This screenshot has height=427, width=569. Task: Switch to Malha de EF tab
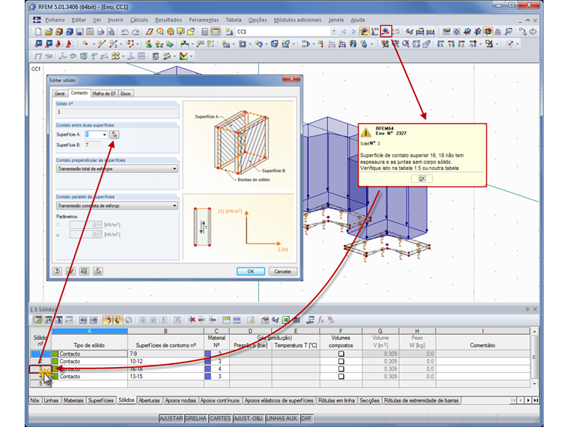(104, 94)
